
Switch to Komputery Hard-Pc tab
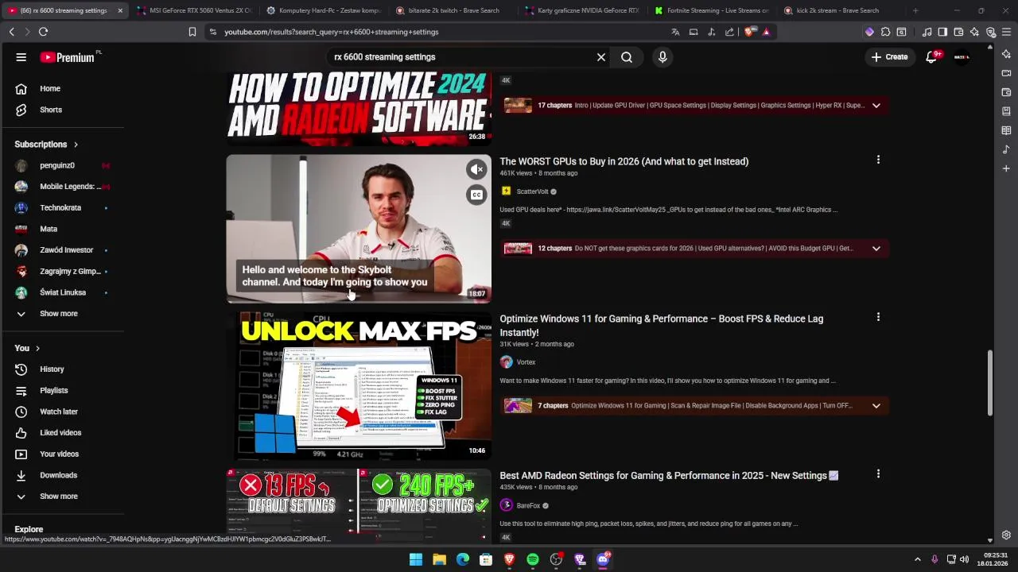point(323,10)
